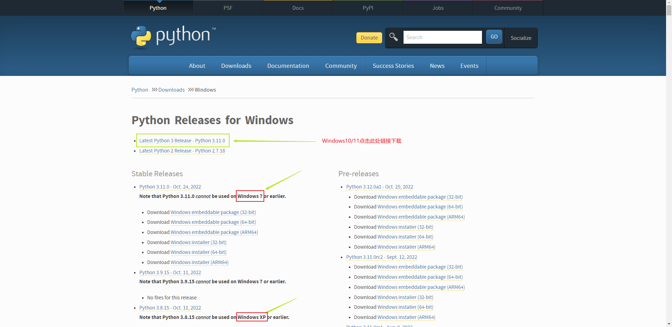Click the Python logo in header

point(173,36)
